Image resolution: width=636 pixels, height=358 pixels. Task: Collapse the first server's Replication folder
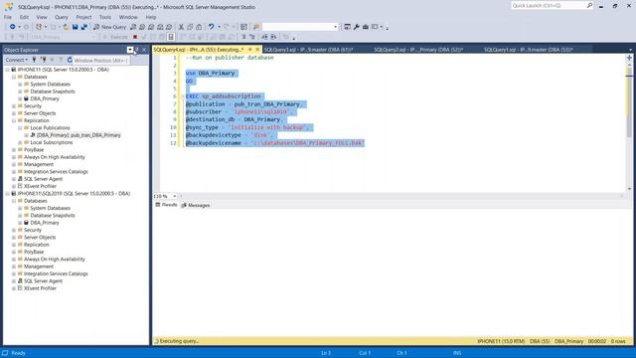[x=13, y=121]
